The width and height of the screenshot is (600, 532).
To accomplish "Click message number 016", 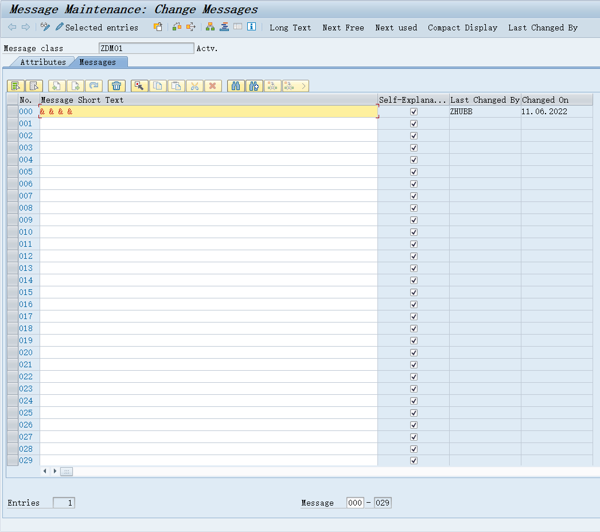I will [x=26, y=304].
